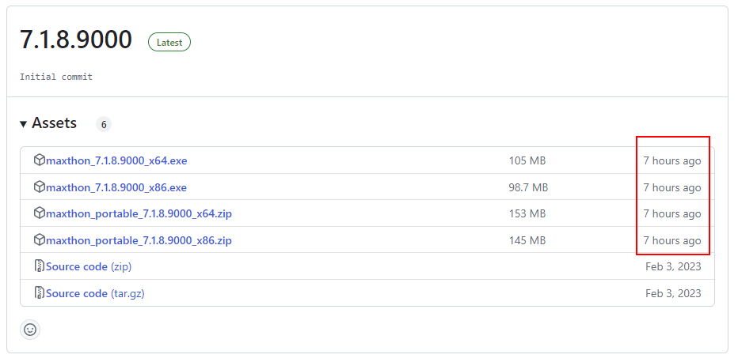This screenshot has height=362, width=738.
Task: Click zip file icon beside Source code (zip)
Action: coord(40,266)
